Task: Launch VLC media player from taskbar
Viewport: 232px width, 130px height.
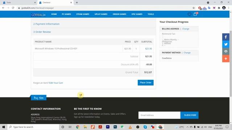Action: pyautogui.click(x=130, y=127)
